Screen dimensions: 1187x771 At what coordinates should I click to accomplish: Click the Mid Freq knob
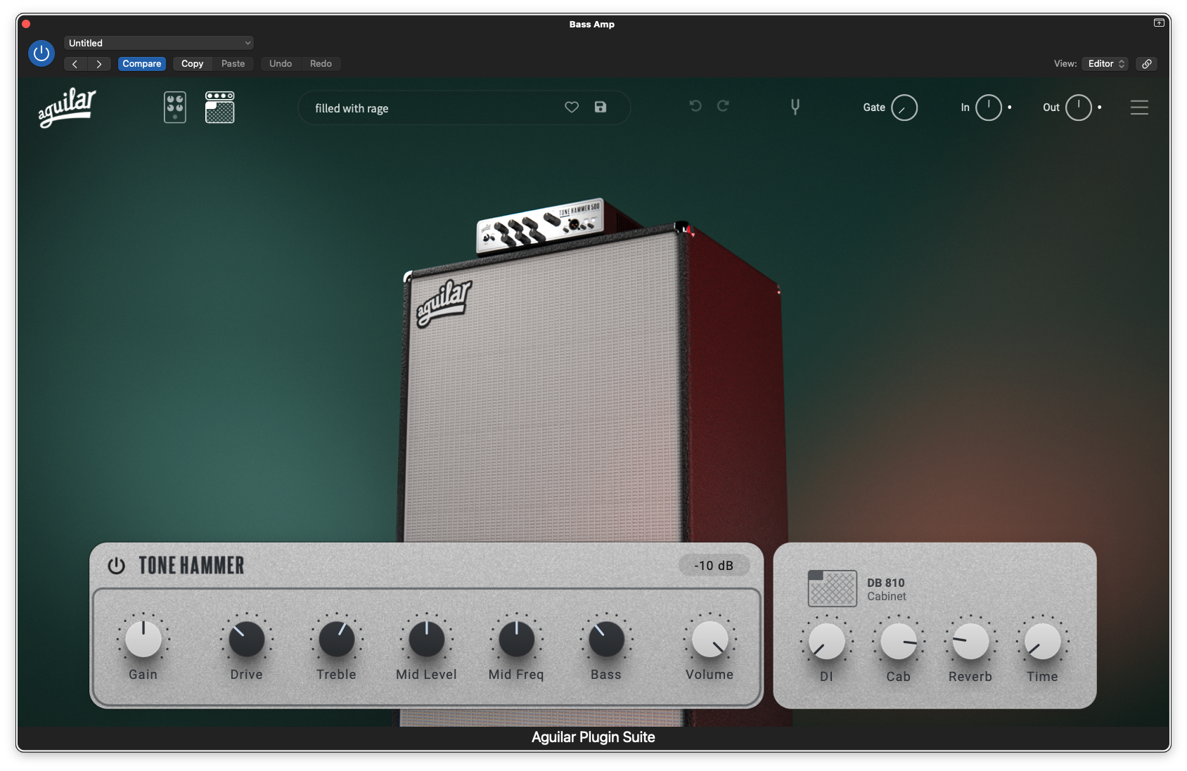517,639
